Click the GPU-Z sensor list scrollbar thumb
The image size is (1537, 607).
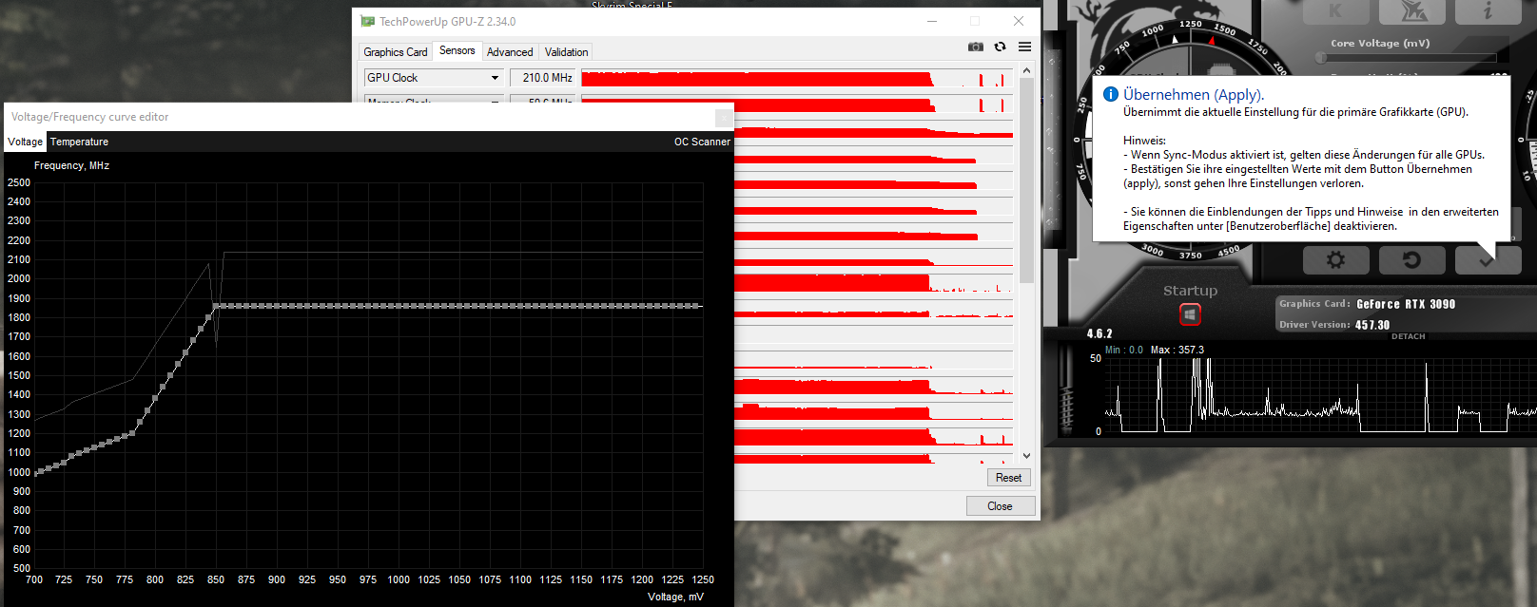[1026, 180]
